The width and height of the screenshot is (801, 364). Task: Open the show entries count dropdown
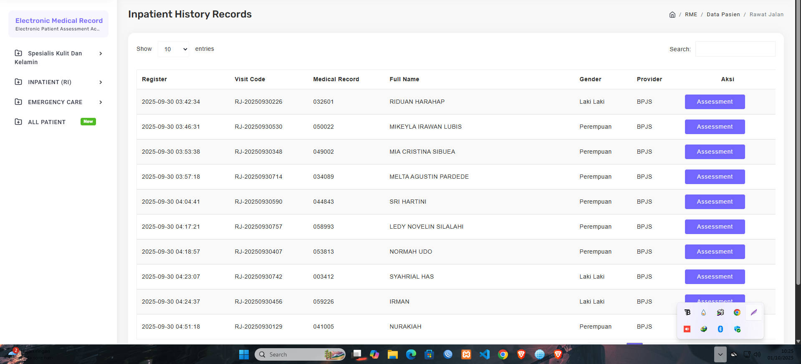point(173,49)
